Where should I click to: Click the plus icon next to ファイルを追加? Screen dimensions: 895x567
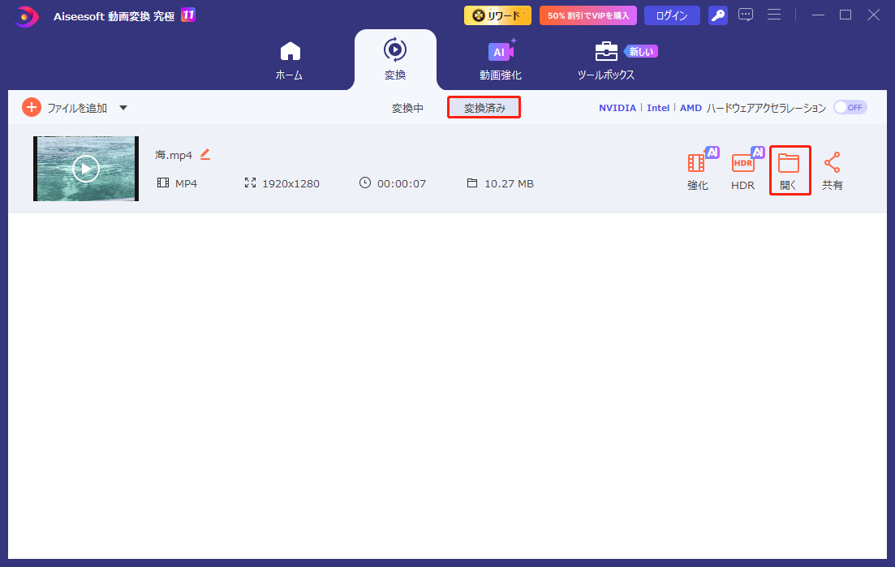(31, 106)
